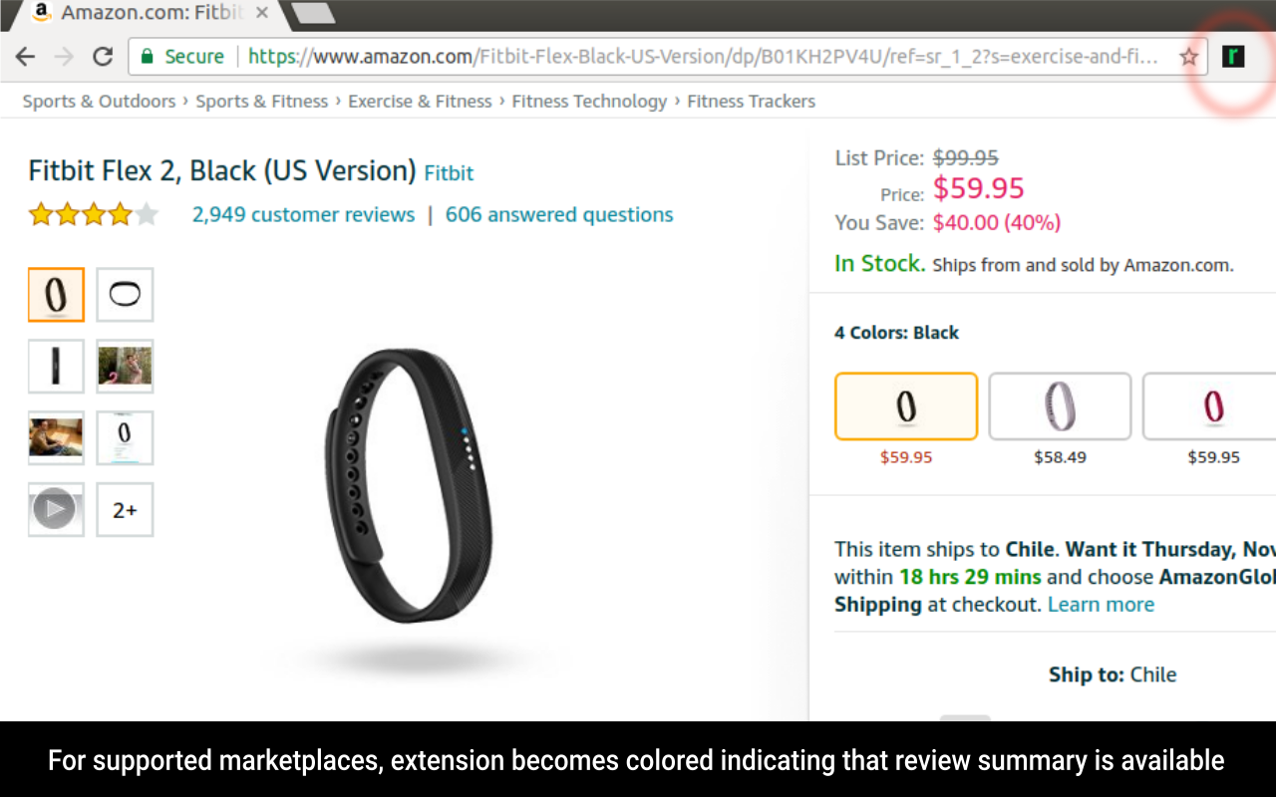The image size is (1276, 797).
Task: Choose the lavender band color at $58.49
Action: click(1060, 406)
